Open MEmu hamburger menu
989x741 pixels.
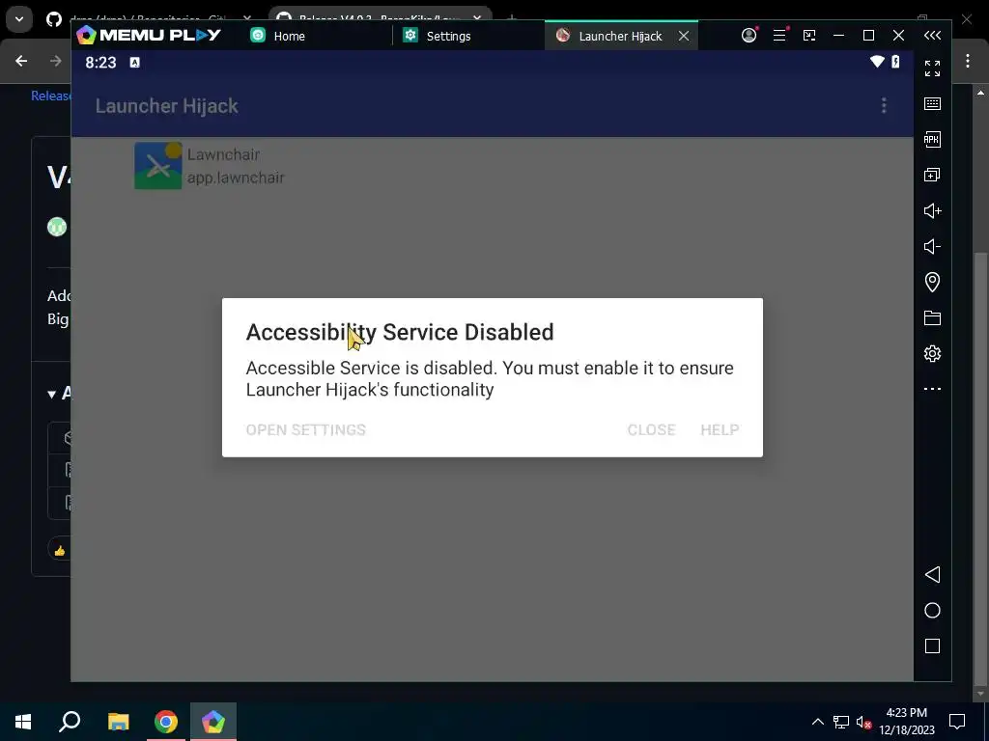click(x=779, y=36)
